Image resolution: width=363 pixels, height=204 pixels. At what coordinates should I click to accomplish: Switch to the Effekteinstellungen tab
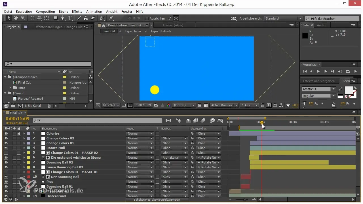tap(58, 27)
